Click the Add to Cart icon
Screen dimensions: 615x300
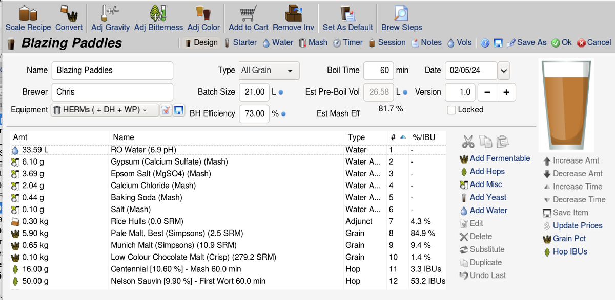click(248, 13)
